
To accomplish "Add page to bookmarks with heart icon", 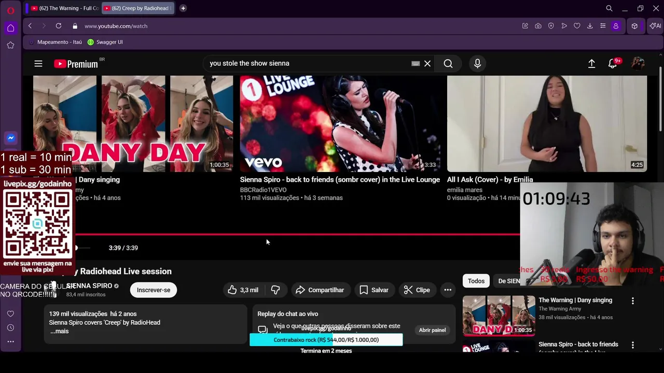I will click(577, 26).
